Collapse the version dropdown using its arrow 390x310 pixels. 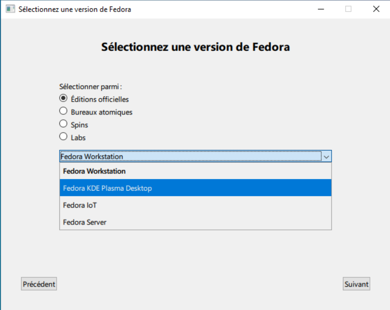326,157
